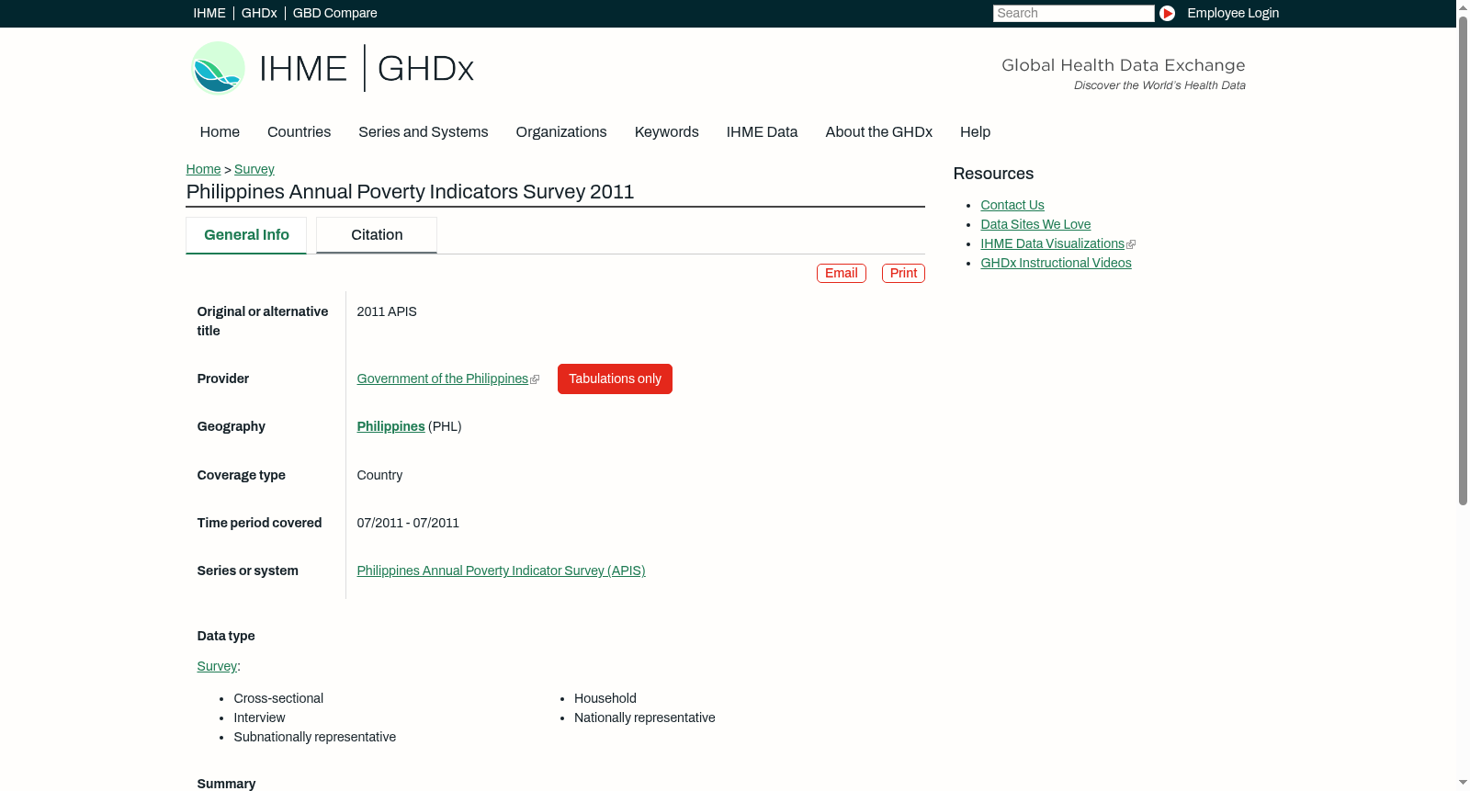1470x791 pixels.
Task: Click the vertical scrollbar thumb
Action: 1463,260
